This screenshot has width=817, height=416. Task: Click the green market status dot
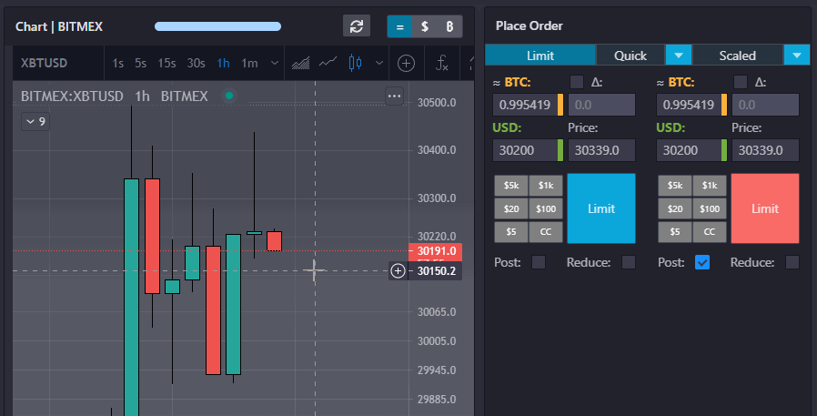tap(228, 96)
